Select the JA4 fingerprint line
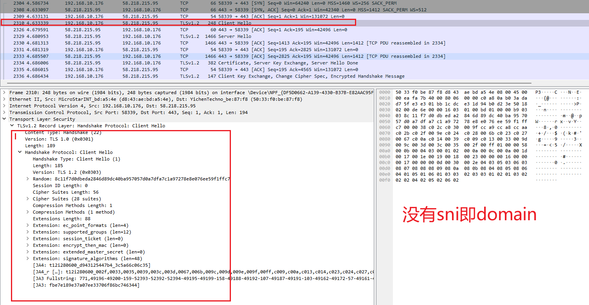 click(92, 265)
